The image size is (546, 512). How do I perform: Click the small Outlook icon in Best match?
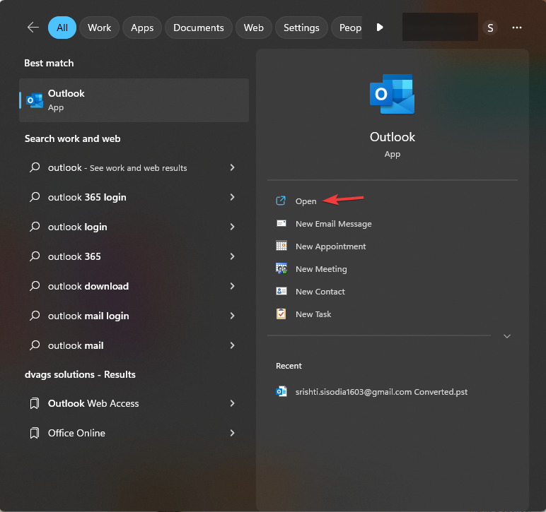click(35, 100)
